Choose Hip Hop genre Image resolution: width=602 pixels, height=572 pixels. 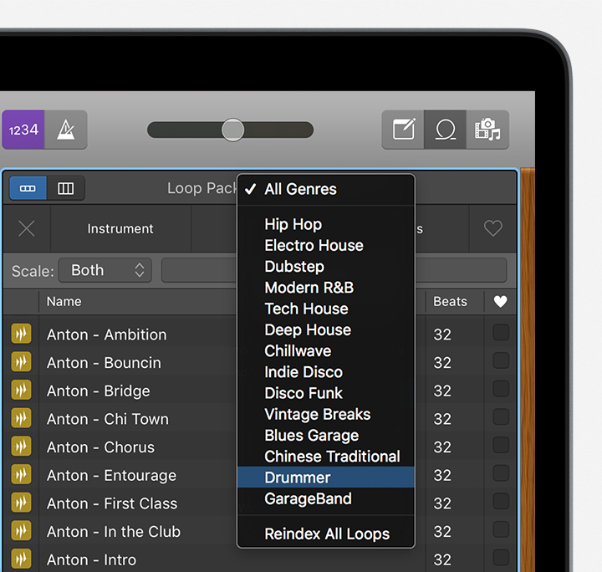point(326,224)
